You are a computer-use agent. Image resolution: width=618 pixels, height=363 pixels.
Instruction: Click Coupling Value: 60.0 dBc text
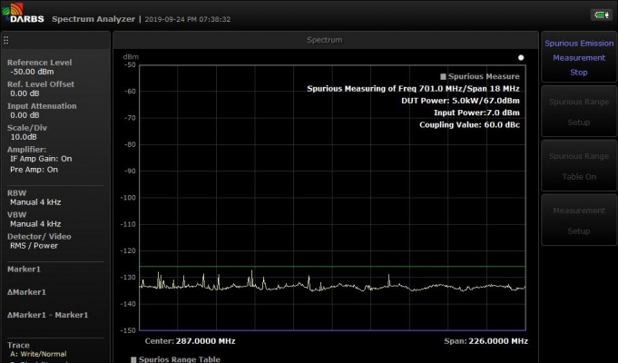pyautogui.click(x=469, y=124)
